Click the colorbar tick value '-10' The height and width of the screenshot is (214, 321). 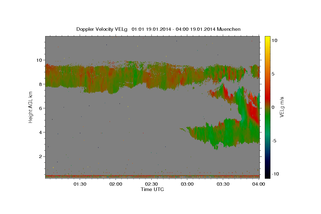275,174
